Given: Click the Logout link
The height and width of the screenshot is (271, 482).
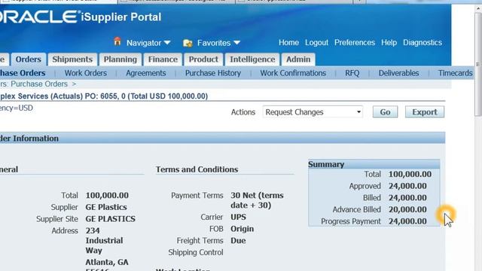Looking at the screenshot, I should click(x=316, y=42).
